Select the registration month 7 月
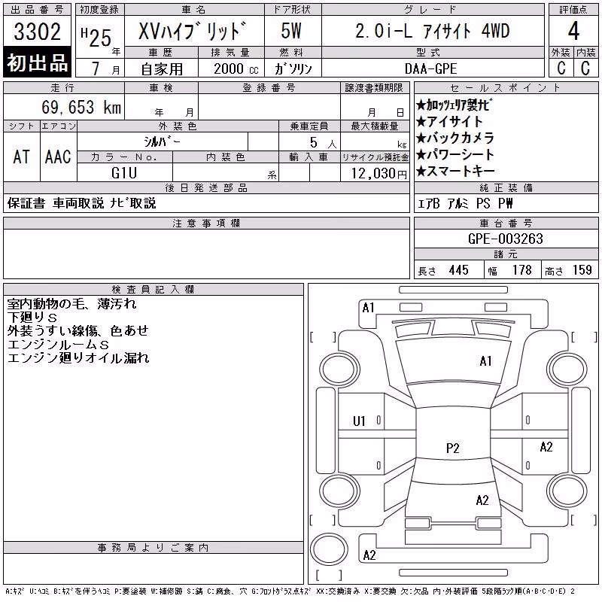The width and height of the screenshot is (602, 602). tap(105, 68)
